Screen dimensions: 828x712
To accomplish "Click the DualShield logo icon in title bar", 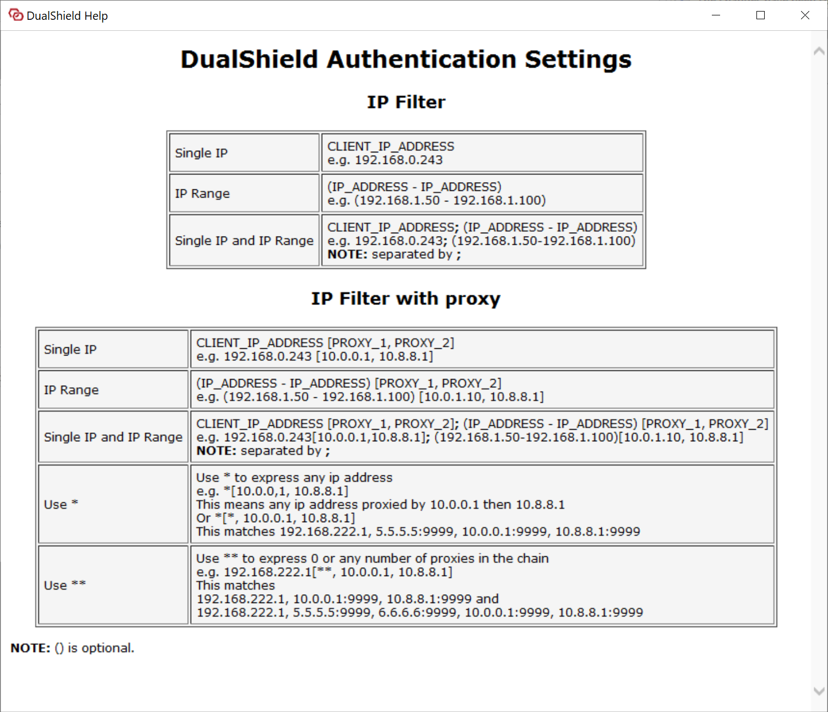I will [x=16, y=15].
